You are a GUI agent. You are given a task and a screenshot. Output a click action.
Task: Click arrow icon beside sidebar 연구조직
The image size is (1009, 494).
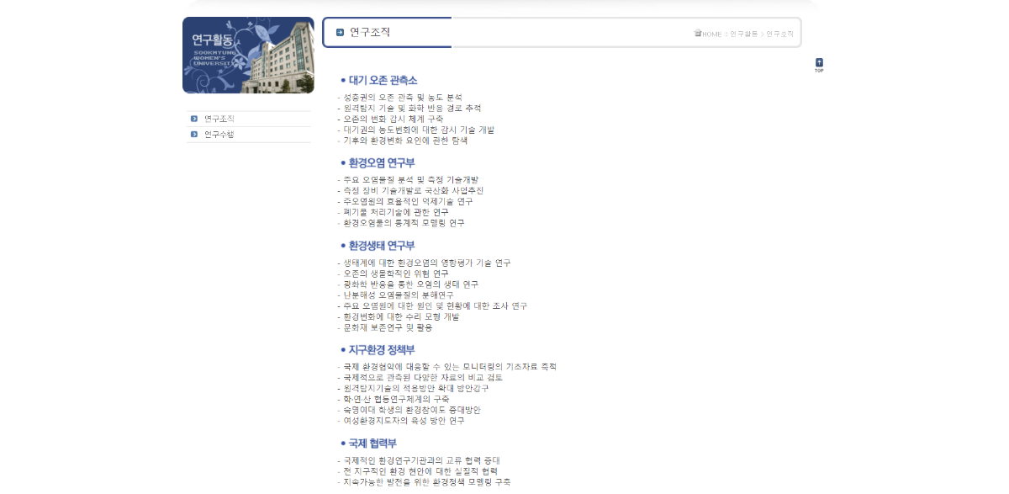click(x=194, y=119)
